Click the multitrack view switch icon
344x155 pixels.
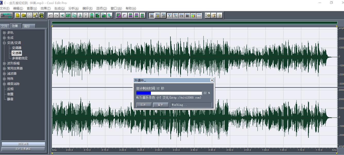(6, 15)
